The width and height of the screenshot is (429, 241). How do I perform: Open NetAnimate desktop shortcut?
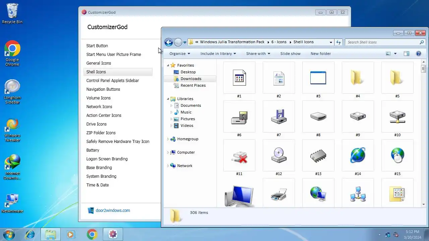pos(12,203)
